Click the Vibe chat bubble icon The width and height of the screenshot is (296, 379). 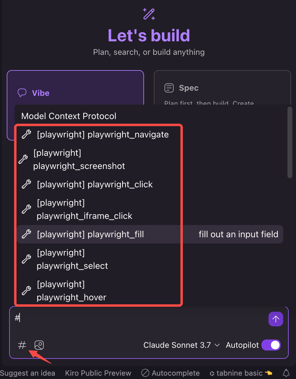[x=22, y=93]
